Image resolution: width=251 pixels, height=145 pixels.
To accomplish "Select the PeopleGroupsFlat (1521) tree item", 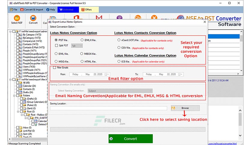I will click(x=35, y=60).
